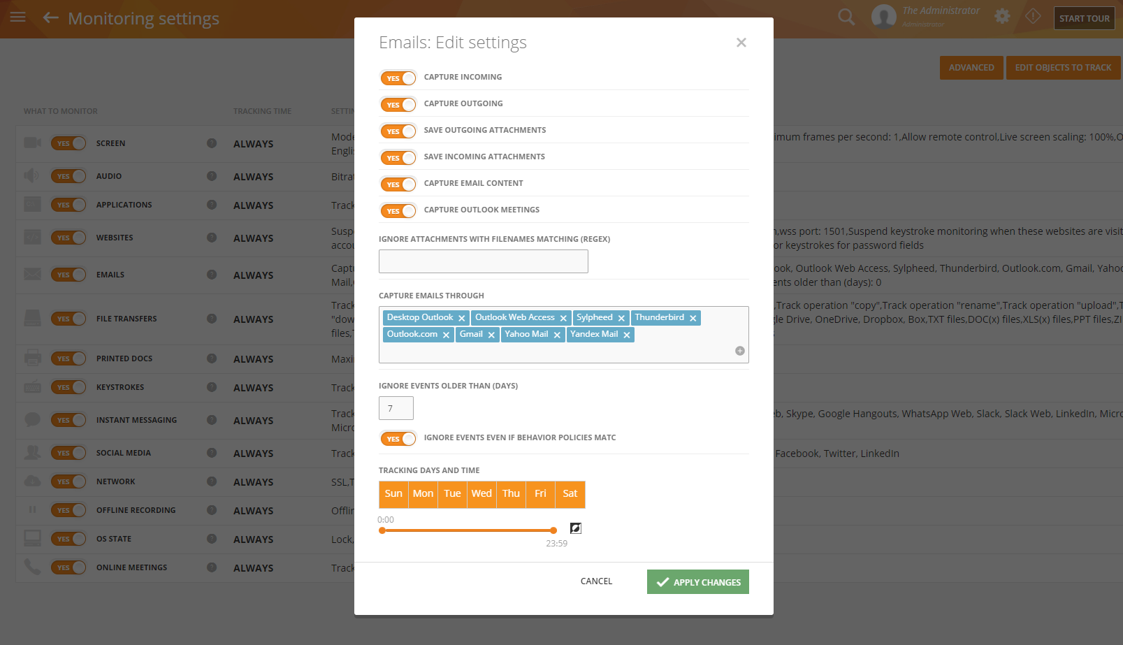Remove Thunderbird tag
The width and height of the screenshot is (1123, 645).
click(x=693, y=318)
